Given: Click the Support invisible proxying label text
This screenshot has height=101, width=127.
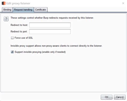Looking at the screenshot, I should tap(40, 52).
